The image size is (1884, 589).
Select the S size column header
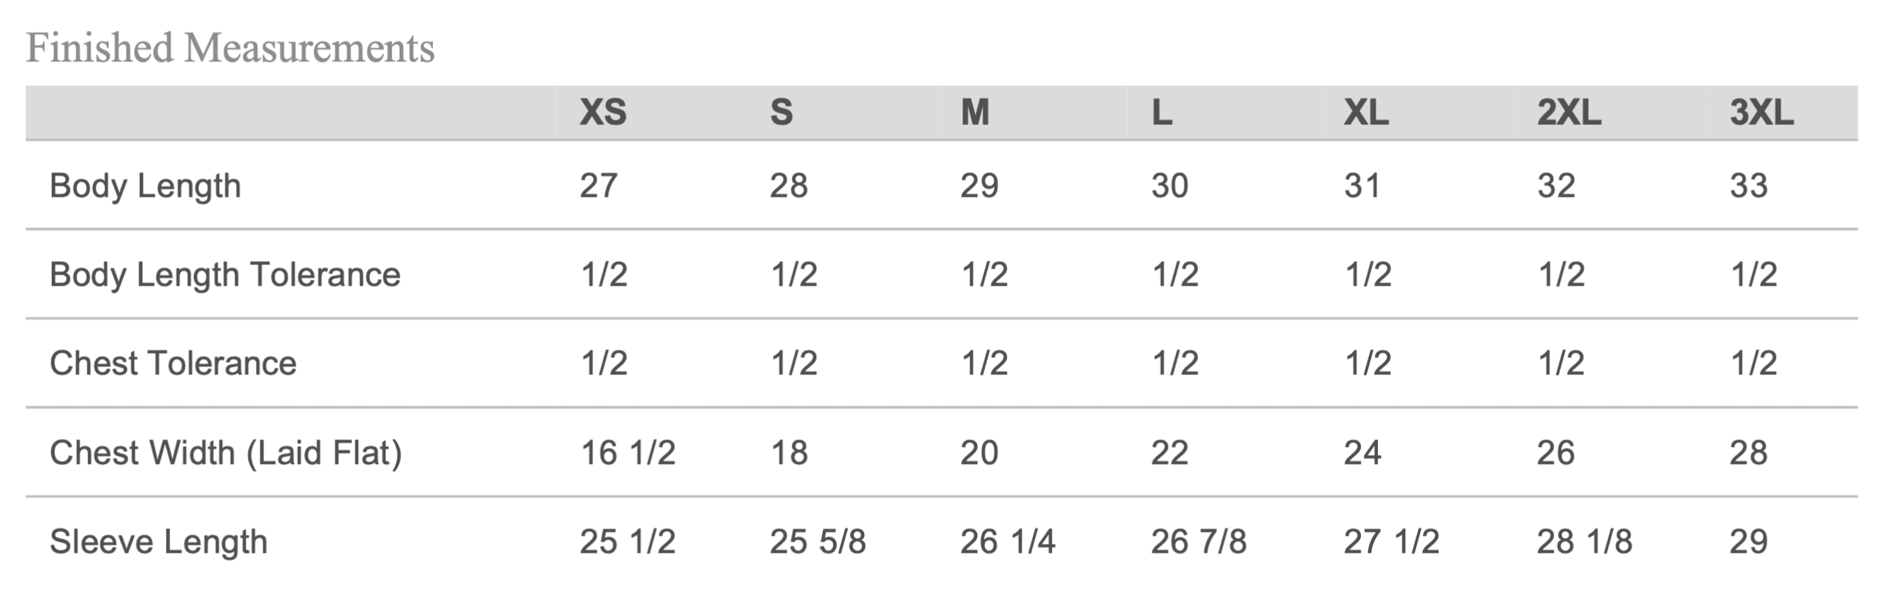point(781,113)
